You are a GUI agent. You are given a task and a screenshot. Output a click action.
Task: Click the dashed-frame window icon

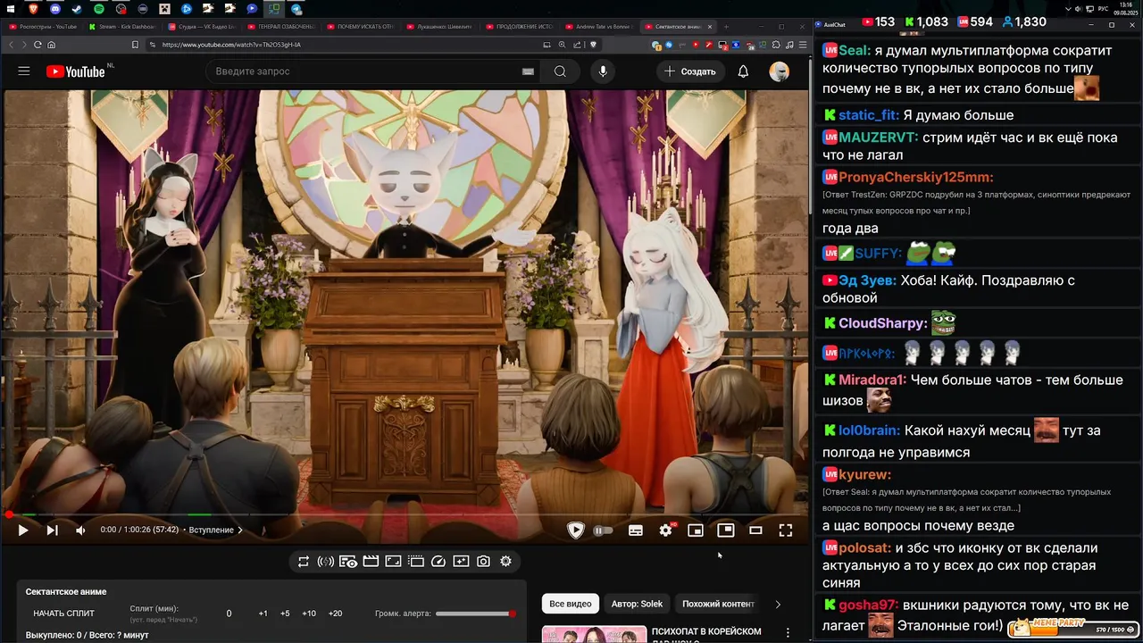click(x=416, y=562)
